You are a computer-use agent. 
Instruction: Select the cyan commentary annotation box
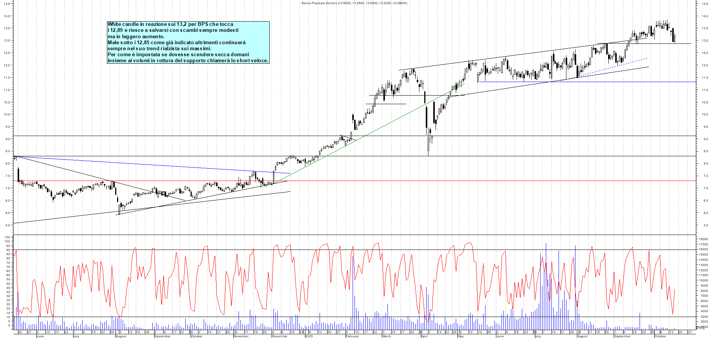pos(188,42)
